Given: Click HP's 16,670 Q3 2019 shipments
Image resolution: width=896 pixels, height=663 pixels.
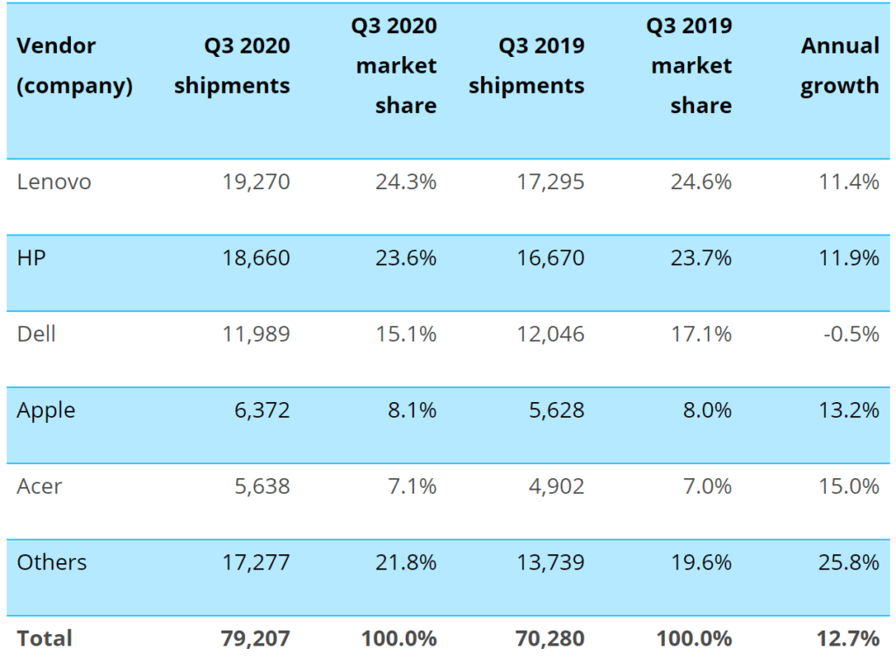Looking at the screenshot, I should 549,258.
